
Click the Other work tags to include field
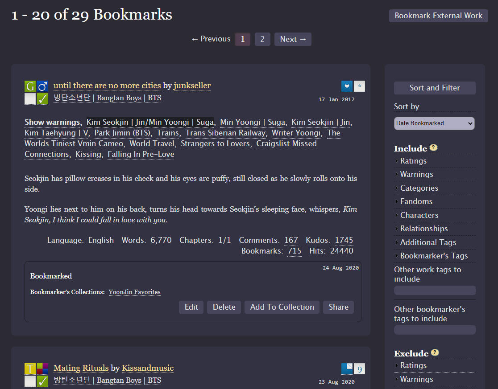[434, 290]
